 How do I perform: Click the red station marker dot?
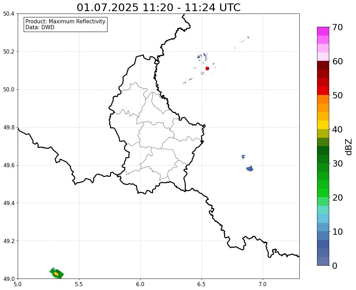pos(207,69)
